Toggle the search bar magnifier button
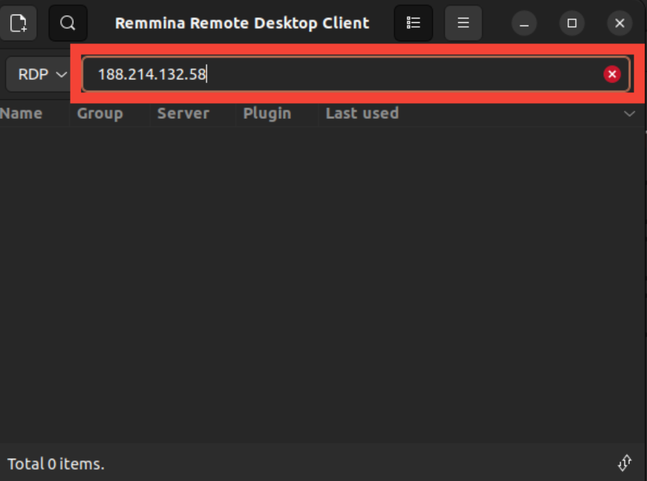Viewport: 647px width, 481px height. pos(67,24)
